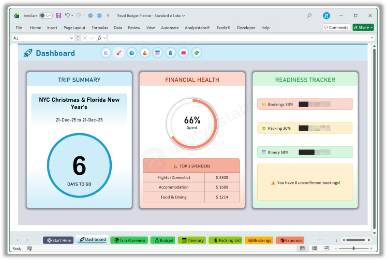Open the Name Box dropdown arrow
Screen dimensions: 387x260
coord(72,38)
